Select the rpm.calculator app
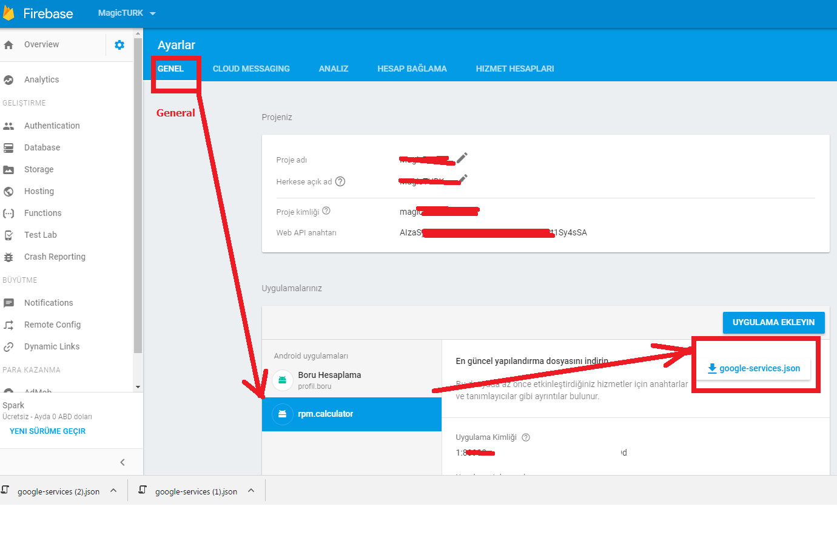Screen dimensions: 837x546 coord(352,414)
